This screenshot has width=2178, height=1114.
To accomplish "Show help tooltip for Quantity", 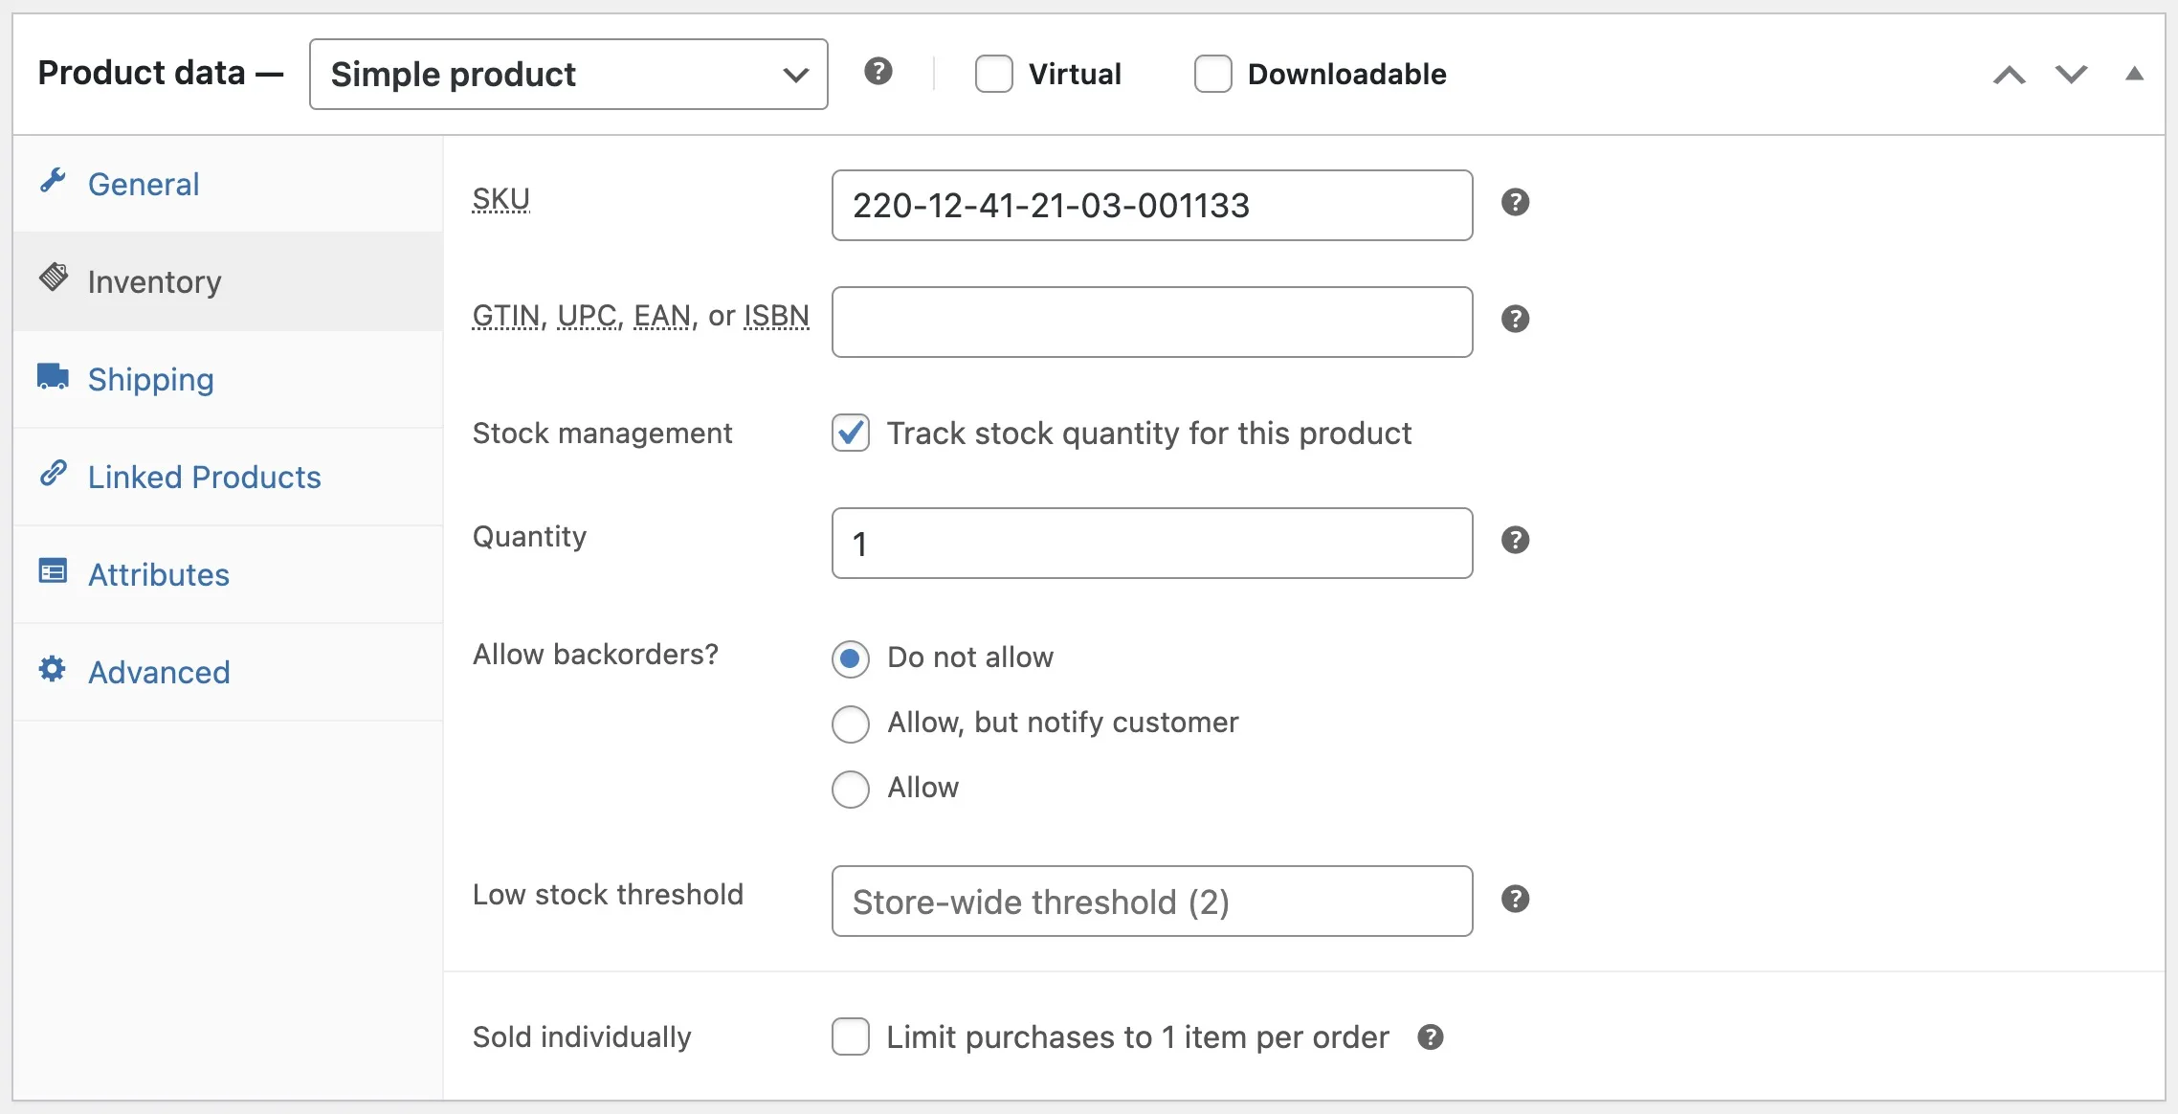I will [x=1516, y=540].
